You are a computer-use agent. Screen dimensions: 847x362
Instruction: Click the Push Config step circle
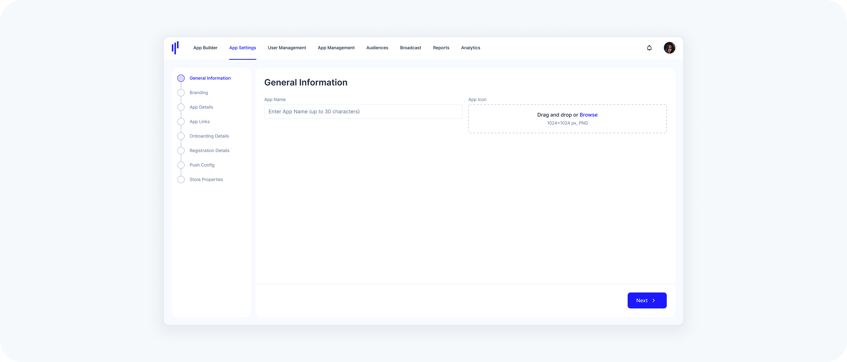coord(181,165)
